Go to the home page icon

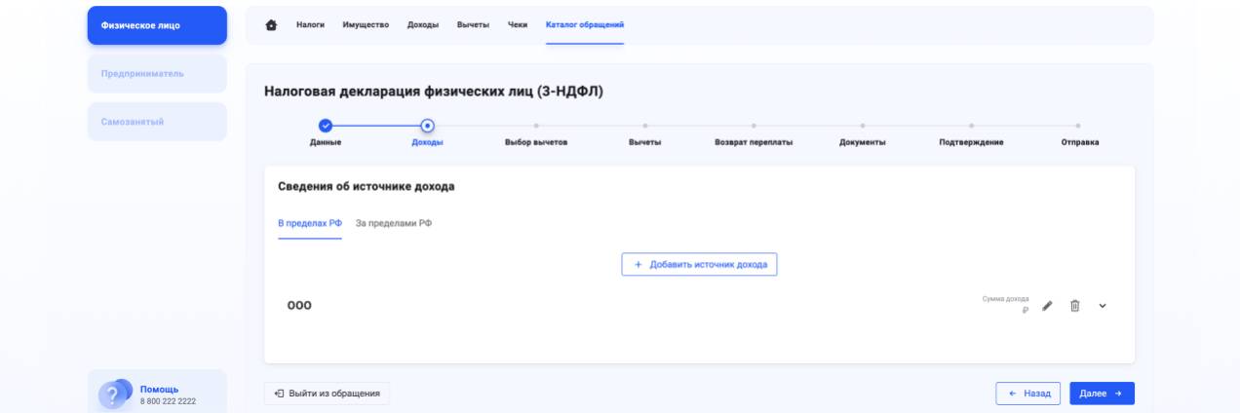coord(271,24)
